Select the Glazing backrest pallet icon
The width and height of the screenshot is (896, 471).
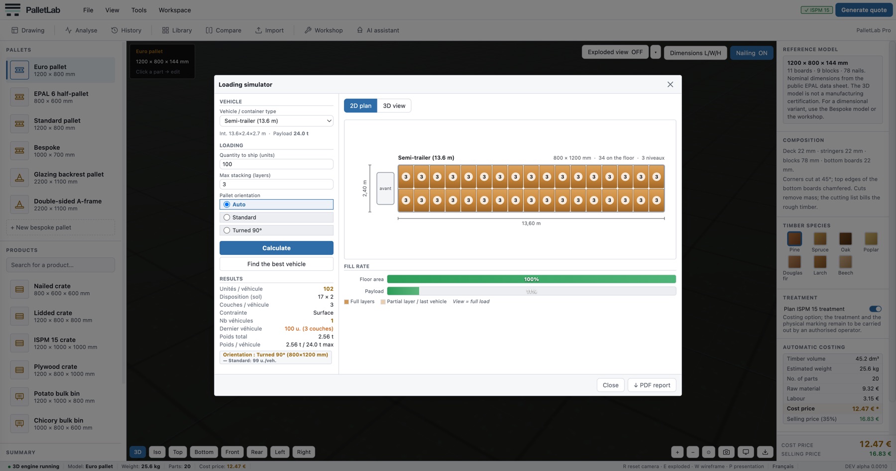click(x=19, y=178)
